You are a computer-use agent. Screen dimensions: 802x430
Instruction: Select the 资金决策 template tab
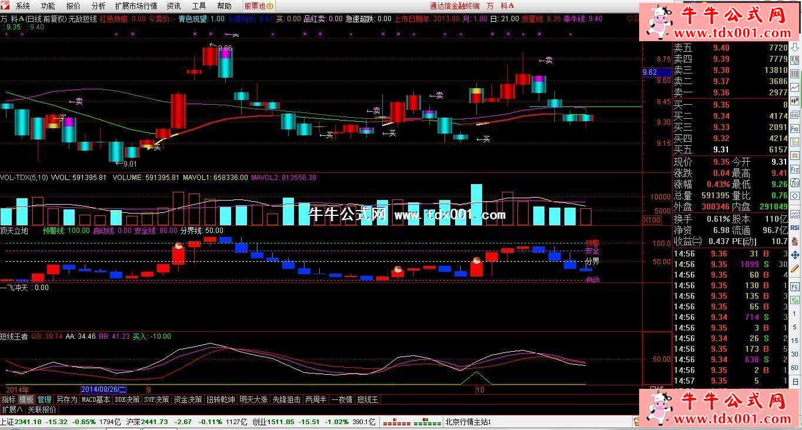(188, 399)
